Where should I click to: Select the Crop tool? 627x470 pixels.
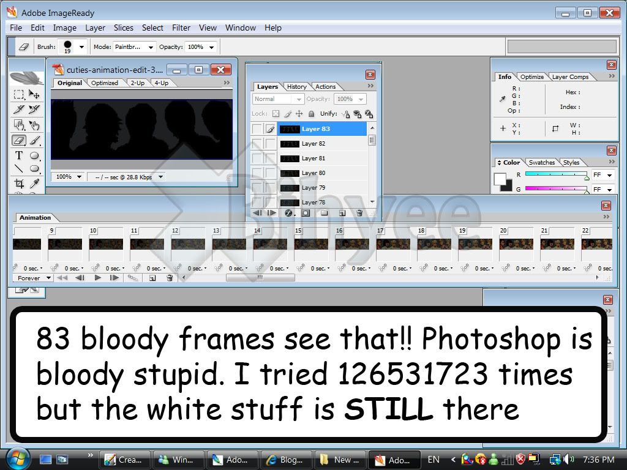18,184
